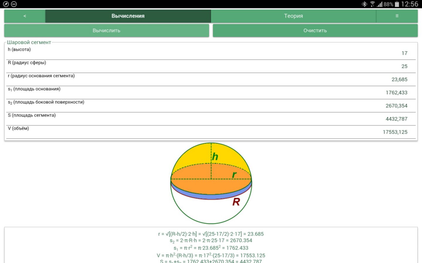
Task: Select the V (объём) field 17553,125
Action: point(211,132)
